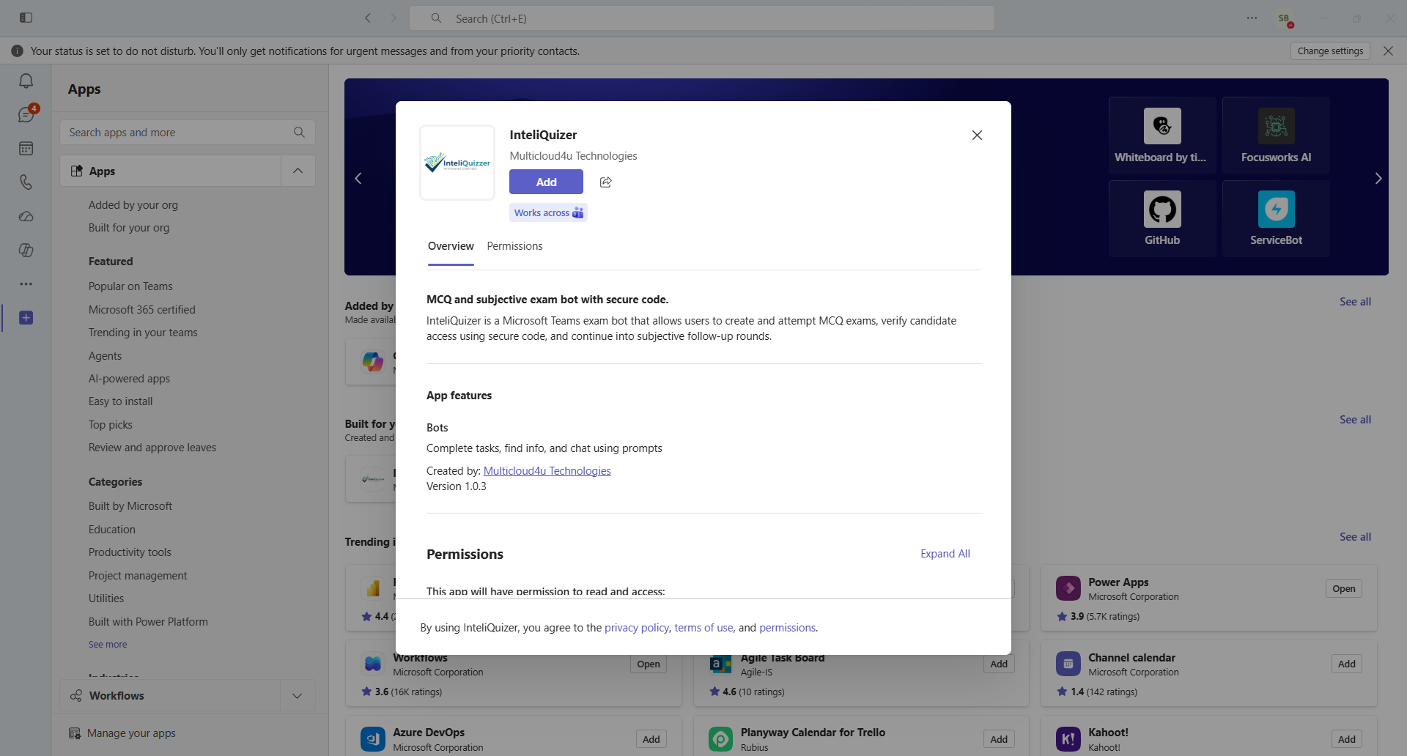Add the Kahoot! app

coord(1346,740)
